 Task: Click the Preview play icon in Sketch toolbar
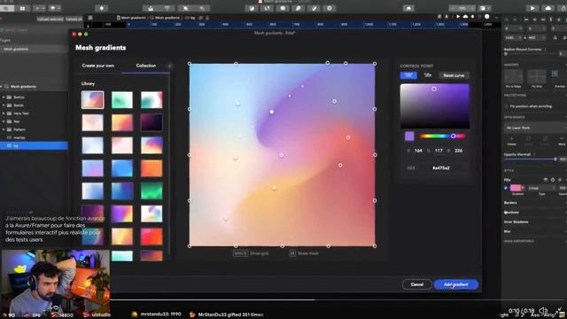tap(532, 8)
